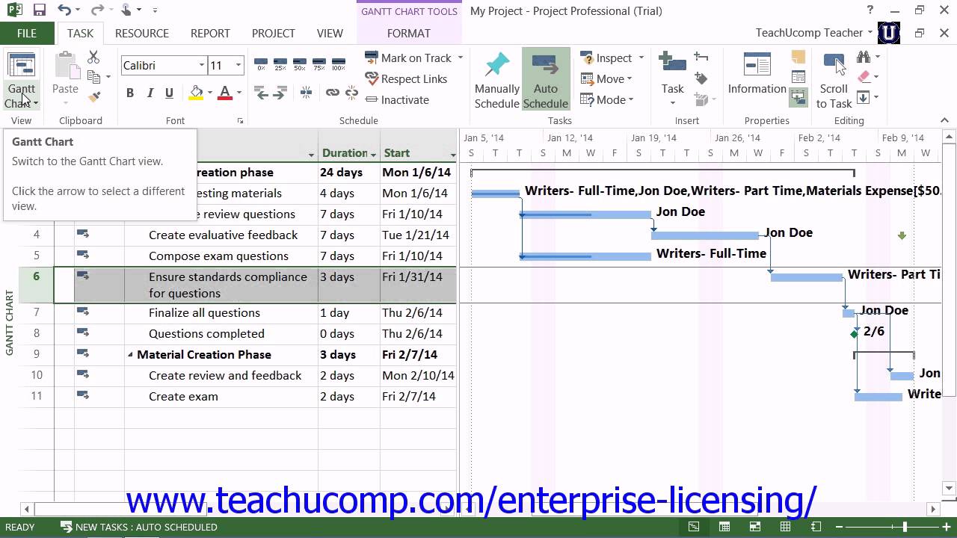Toggle Auto Schedule mode
Image resolution: width=957 pixels, height=538 pixels.
pos(546,81)
